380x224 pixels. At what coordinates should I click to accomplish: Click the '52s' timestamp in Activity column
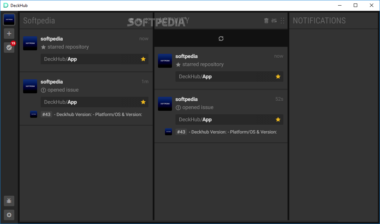pyautogui.click(x=279, y=99)
